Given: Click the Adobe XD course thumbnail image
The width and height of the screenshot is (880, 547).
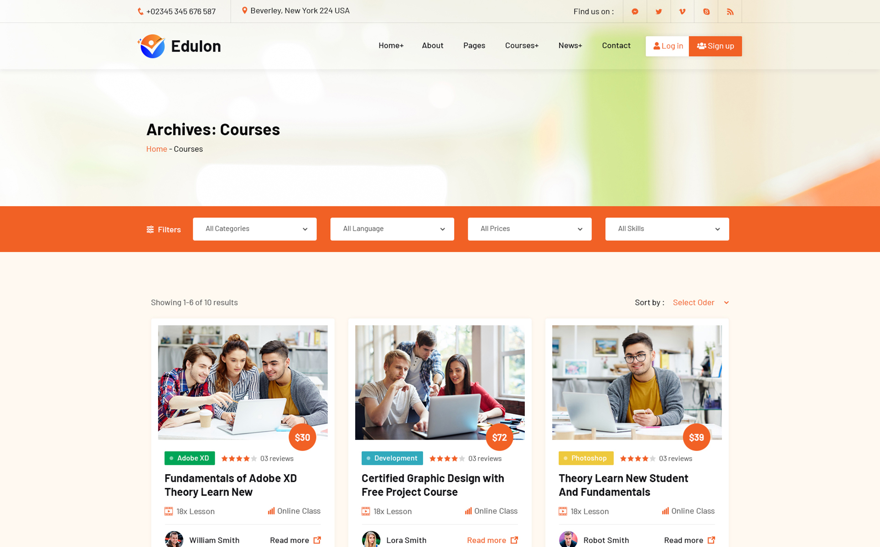Looking at the screenshot, I should pos(243,382).
